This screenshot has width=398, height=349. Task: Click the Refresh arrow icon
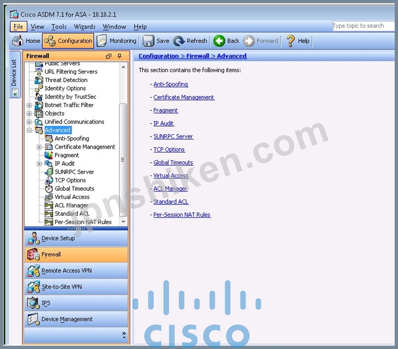179,41
